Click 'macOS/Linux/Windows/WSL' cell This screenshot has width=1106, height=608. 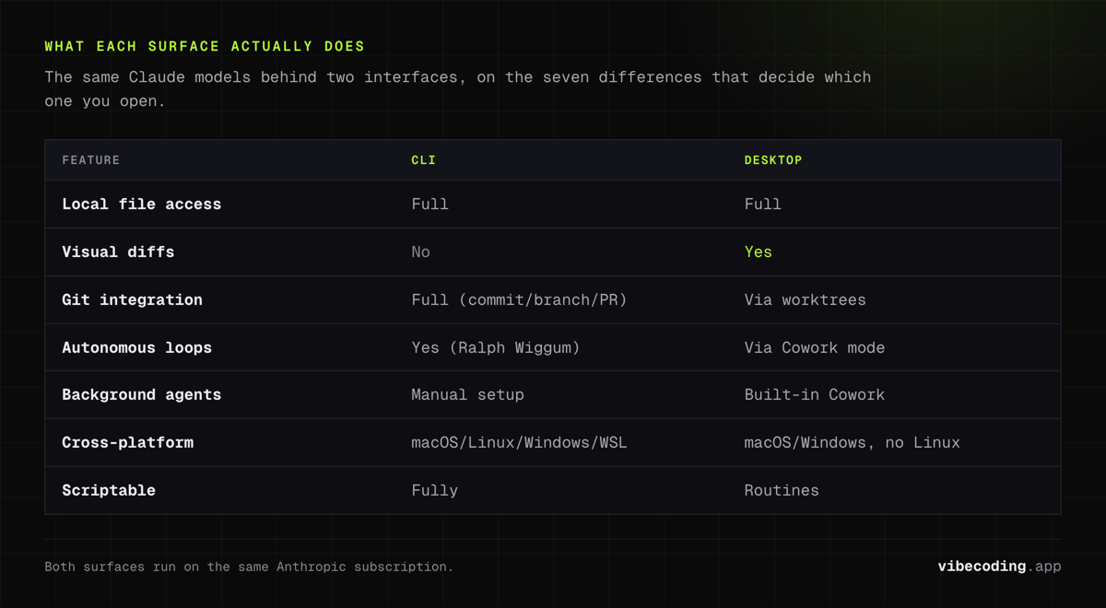pos(519,443)
